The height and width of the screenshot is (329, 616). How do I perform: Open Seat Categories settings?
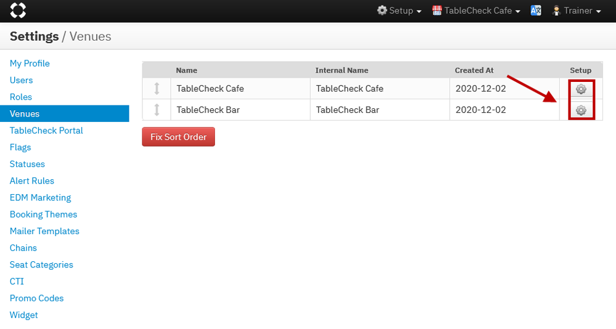click(x=41, y=265)
